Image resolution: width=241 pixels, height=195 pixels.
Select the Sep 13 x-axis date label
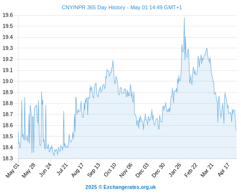click(x=94, y=170)
